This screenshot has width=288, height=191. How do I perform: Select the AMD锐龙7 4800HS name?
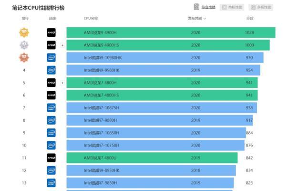tap(101, 95)
